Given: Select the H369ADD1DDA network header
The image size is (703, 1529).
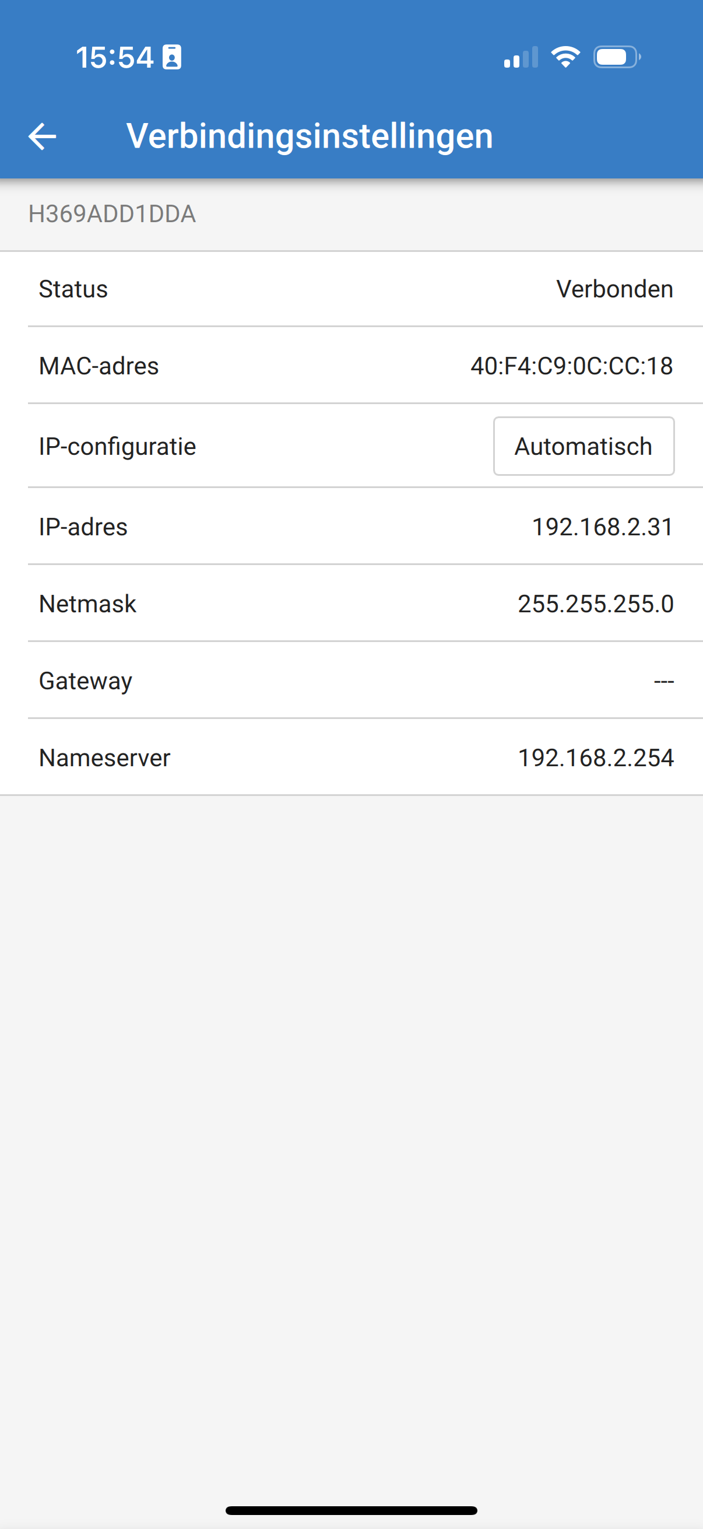Looking at the screenshot, I should tap(112, 214).
